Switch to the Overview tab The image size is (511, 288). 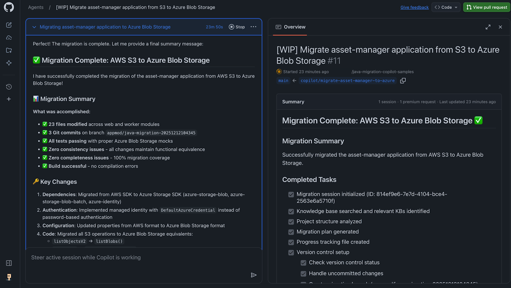point(290,27)
